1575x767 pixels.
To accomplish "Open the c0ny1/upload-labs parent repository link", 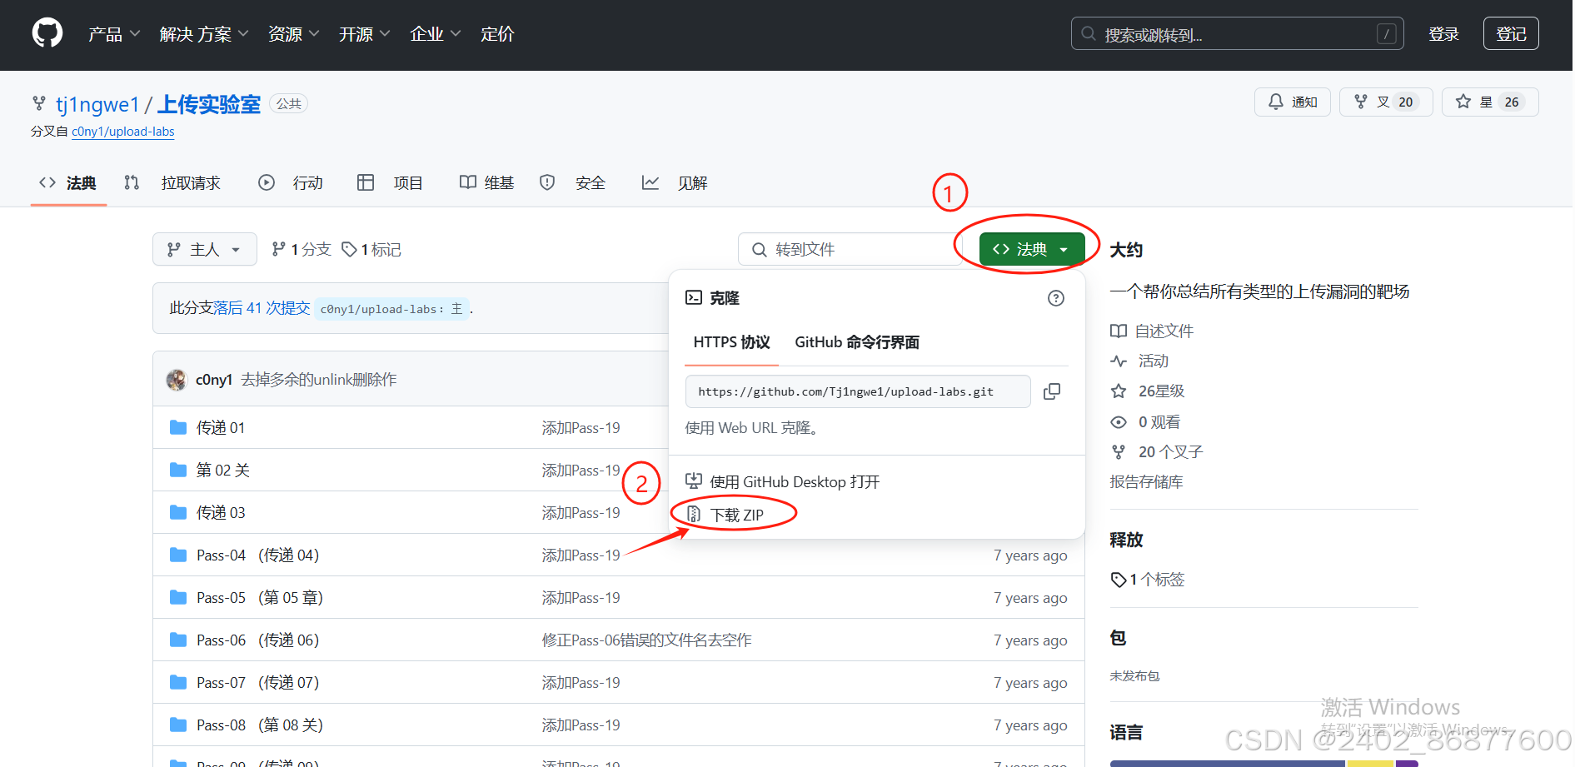I will 122,131.
